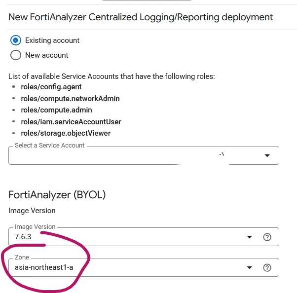
Task: Select the New account radio button
Action: pyautogui.click(x=15, y=55)
